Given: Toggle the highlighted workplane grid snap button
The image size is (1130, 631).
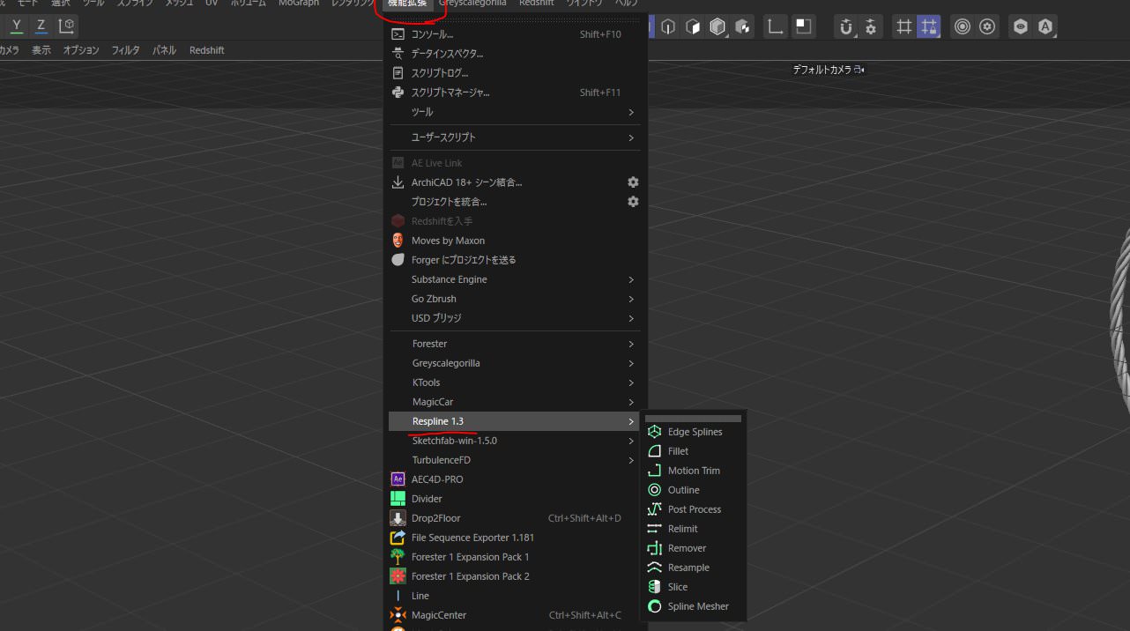Looking at the screenshot, I should 928,27.
